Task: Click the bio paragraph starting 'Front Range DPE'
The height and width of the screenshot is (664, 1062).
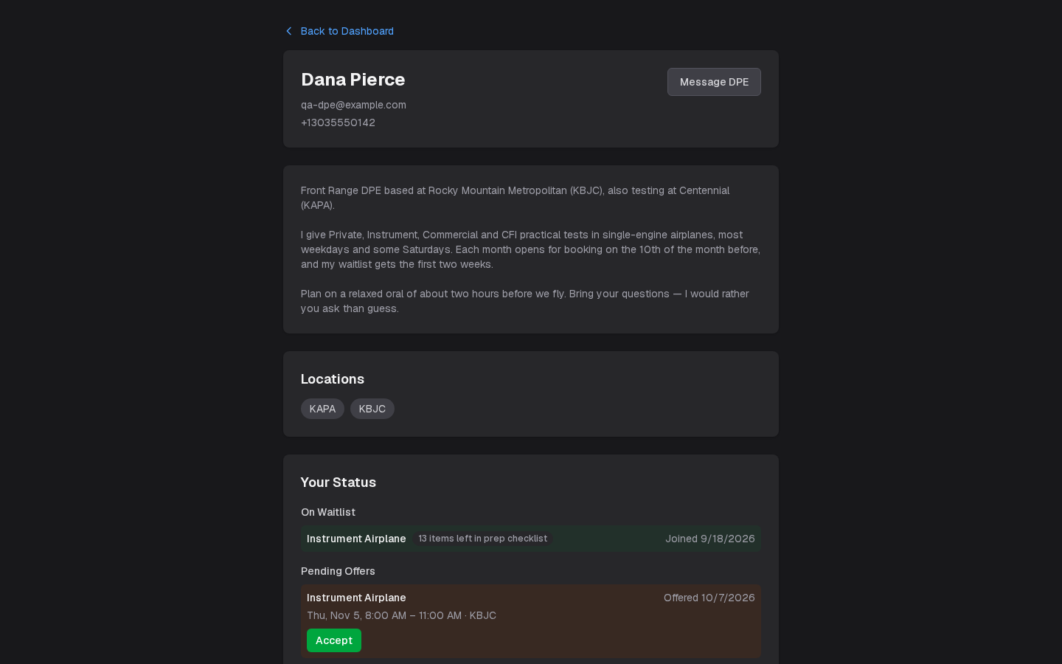Action: point(516,198)
